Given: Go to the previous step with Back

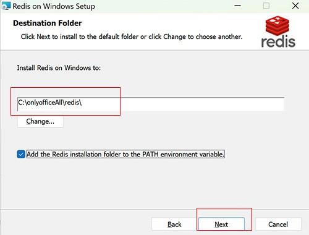Looking at the screenshot, I should pyautogui.click(x=174, y=224).
